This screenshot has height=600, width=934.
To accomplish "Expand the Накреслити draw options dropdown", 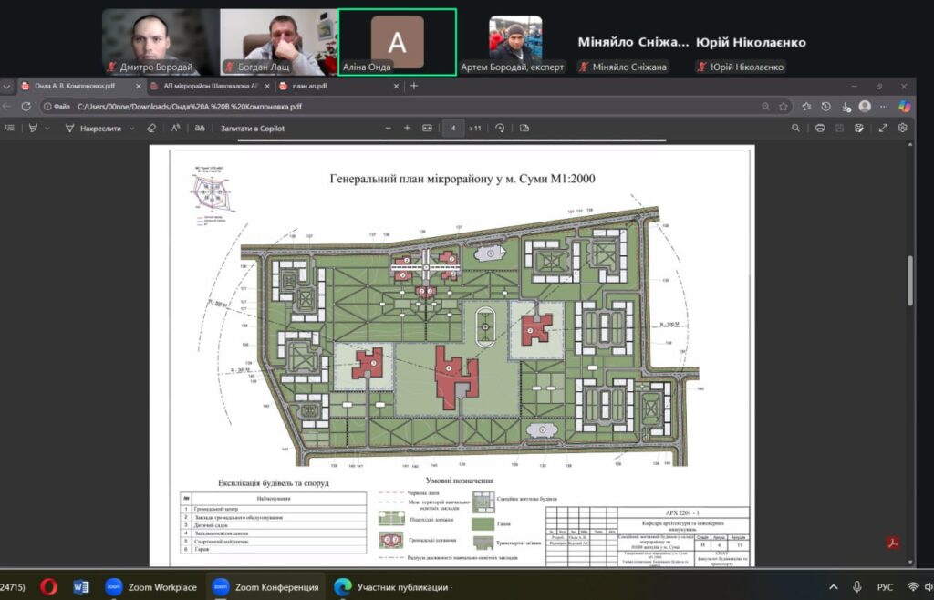I will [x=132, y=129].
